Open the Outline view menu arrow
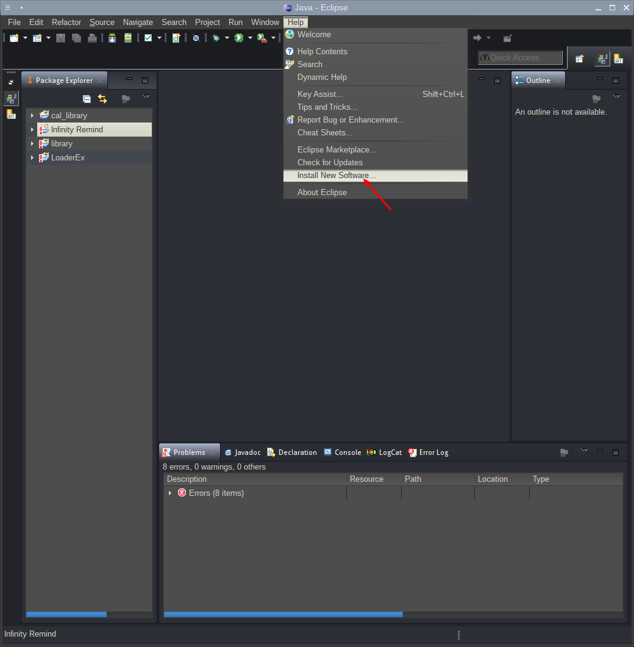Image resolution: width=634 pixels, height=647 pixels. [x=617, y=96]
